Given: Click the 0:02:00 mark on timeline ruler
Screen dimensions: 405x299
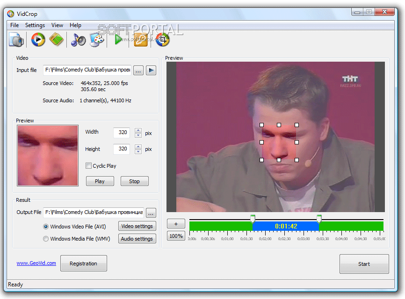Looking at the screenshot, I should point(265,239).
